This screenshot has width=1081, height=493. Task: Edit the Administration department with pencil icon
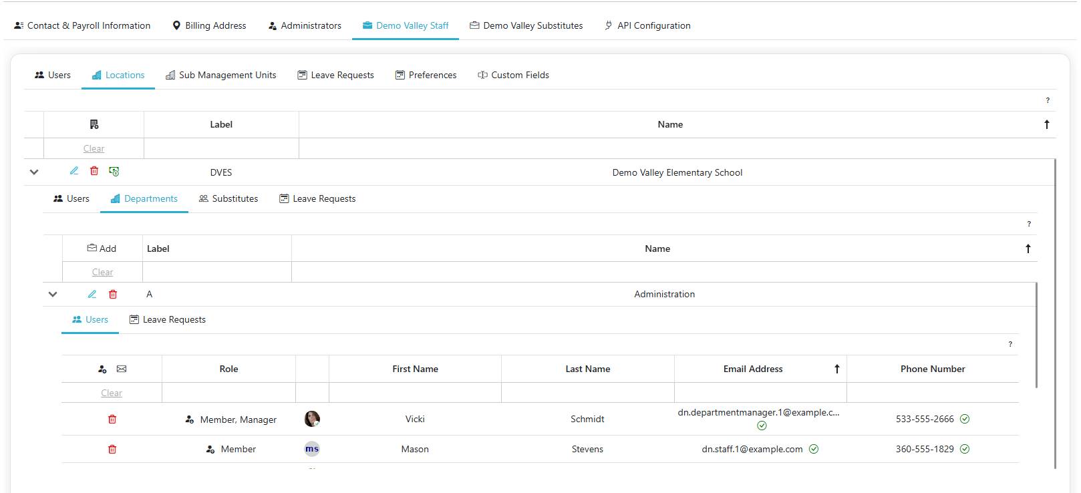[92, 294]
